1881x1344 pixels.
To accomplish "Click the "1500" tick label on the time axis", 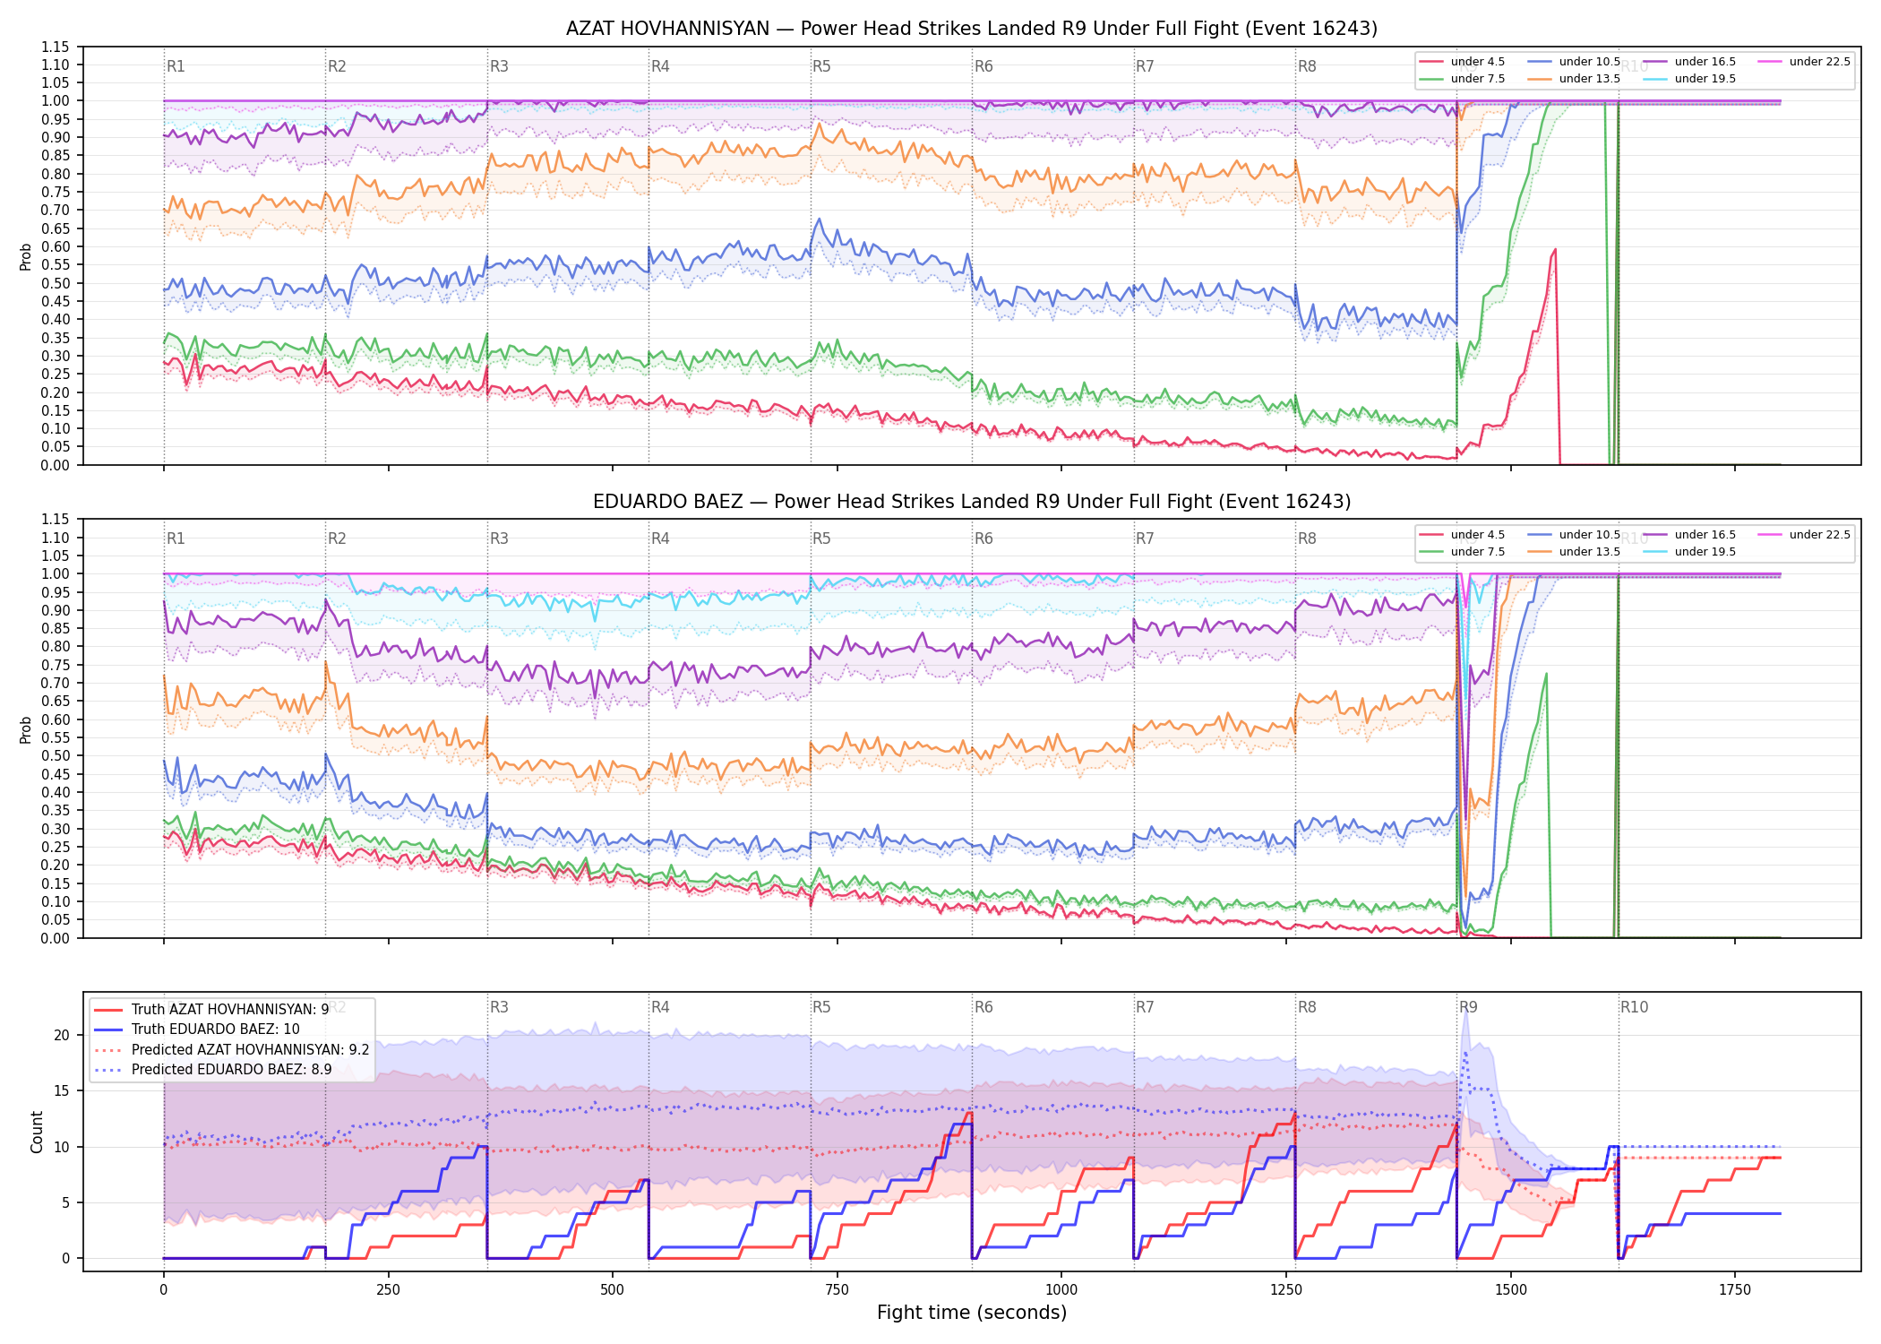I will click(x=1511, y=1290).
